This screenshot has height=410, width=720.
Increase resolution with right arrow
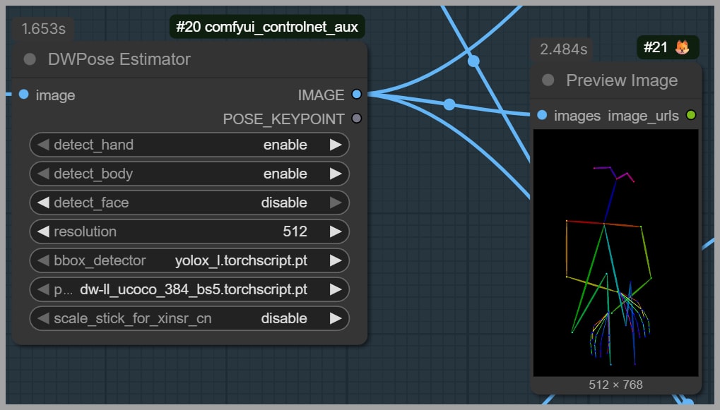click(x=336, y=231)
